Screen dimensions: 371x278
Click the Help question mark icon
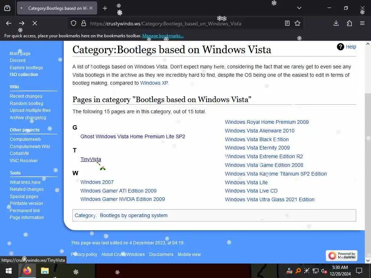click(341, 47)
